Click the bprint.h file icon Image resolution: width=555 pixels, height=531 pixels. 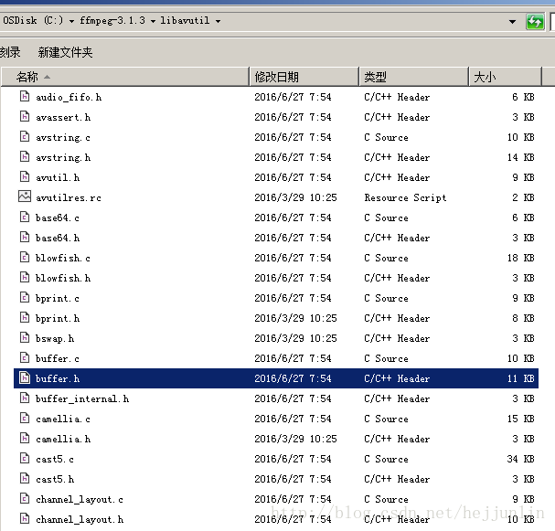(25, 318)
